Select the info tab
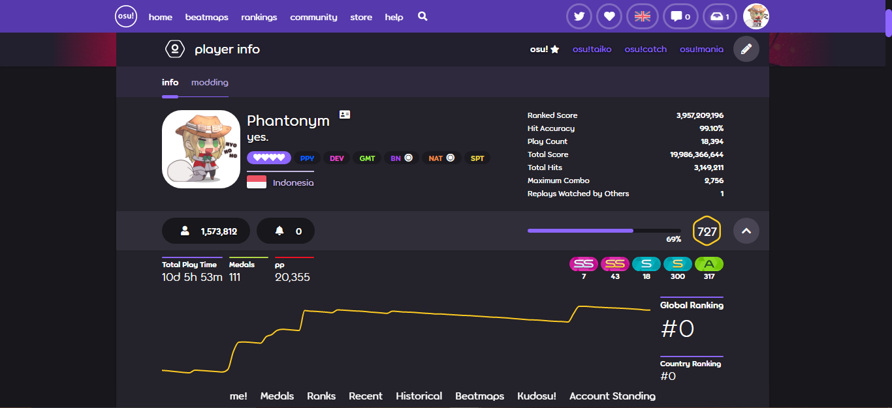 (170, 82)
